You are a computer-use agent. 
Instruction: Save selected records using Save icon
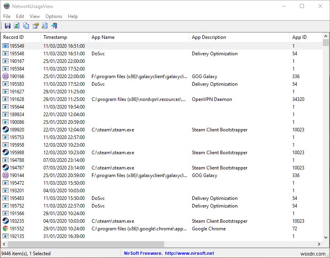(x=7, y=25)
